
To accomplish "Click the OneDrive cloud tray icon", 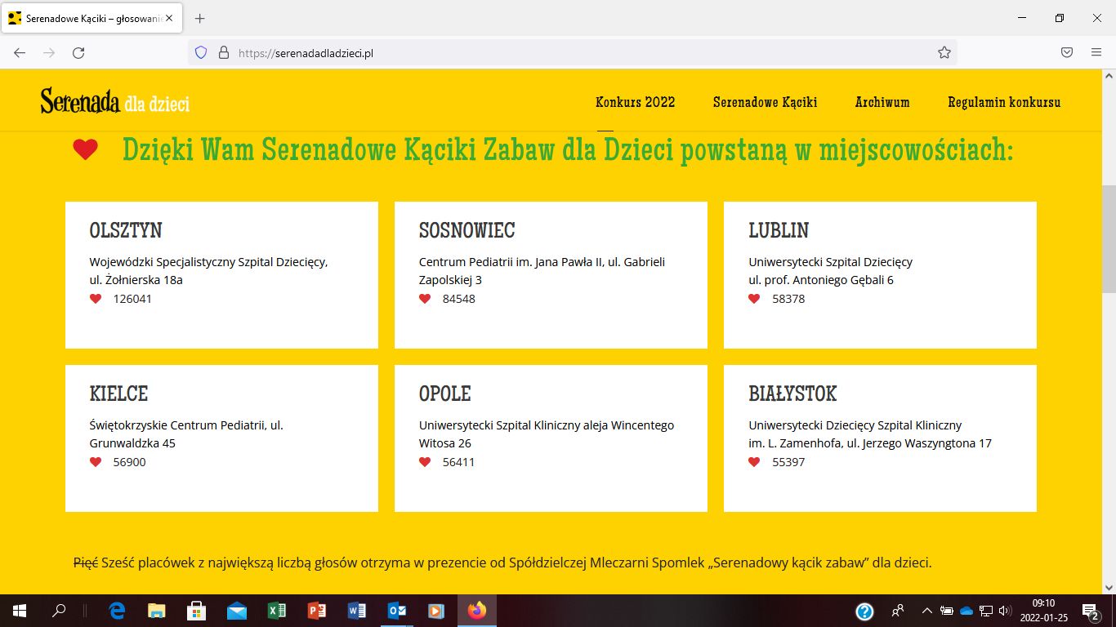I will click(966, 611).
